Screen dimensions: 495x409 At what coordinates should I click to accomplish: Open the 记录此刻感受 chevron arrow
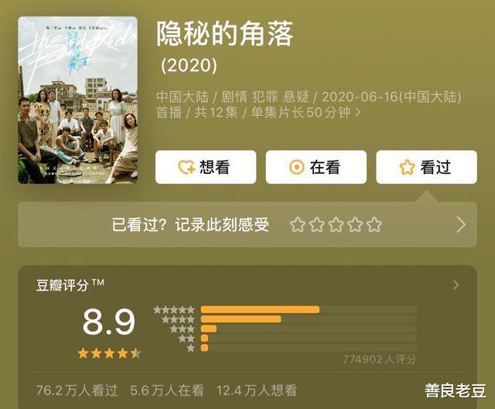click(x=461, y=225)
